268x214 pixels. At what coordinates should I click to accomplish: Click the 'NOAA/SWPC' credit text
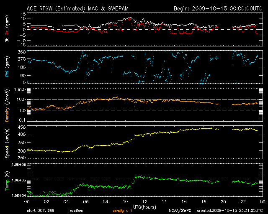[180, 211]
